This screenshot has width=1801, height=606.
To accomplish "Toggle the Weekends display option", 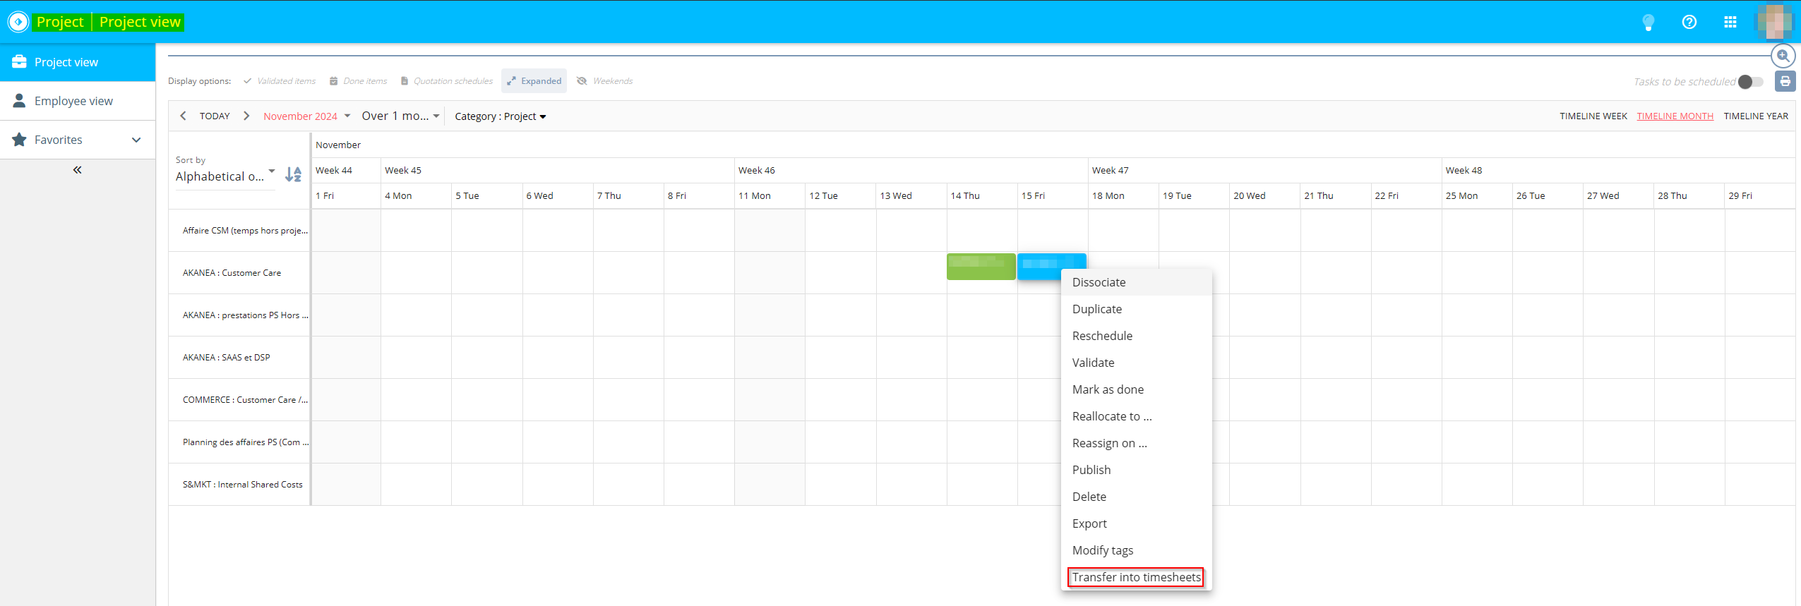I will [x=605, y=81].
